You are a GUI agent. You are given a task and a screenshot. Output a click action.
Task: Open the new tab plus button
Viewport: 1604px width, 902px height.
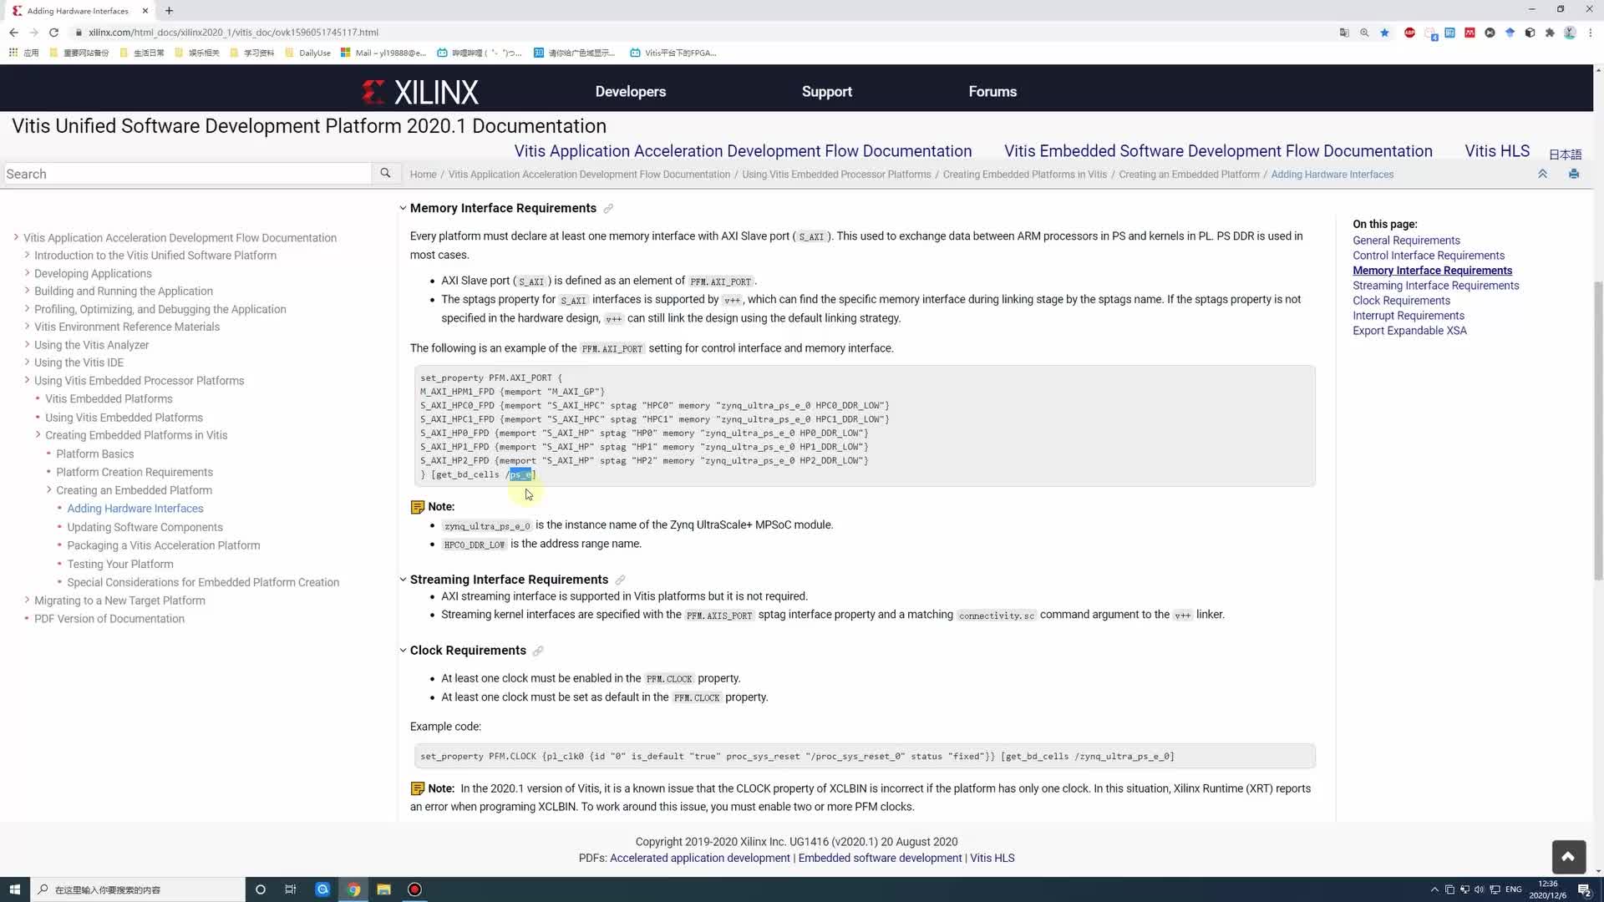tap(169, 11)
